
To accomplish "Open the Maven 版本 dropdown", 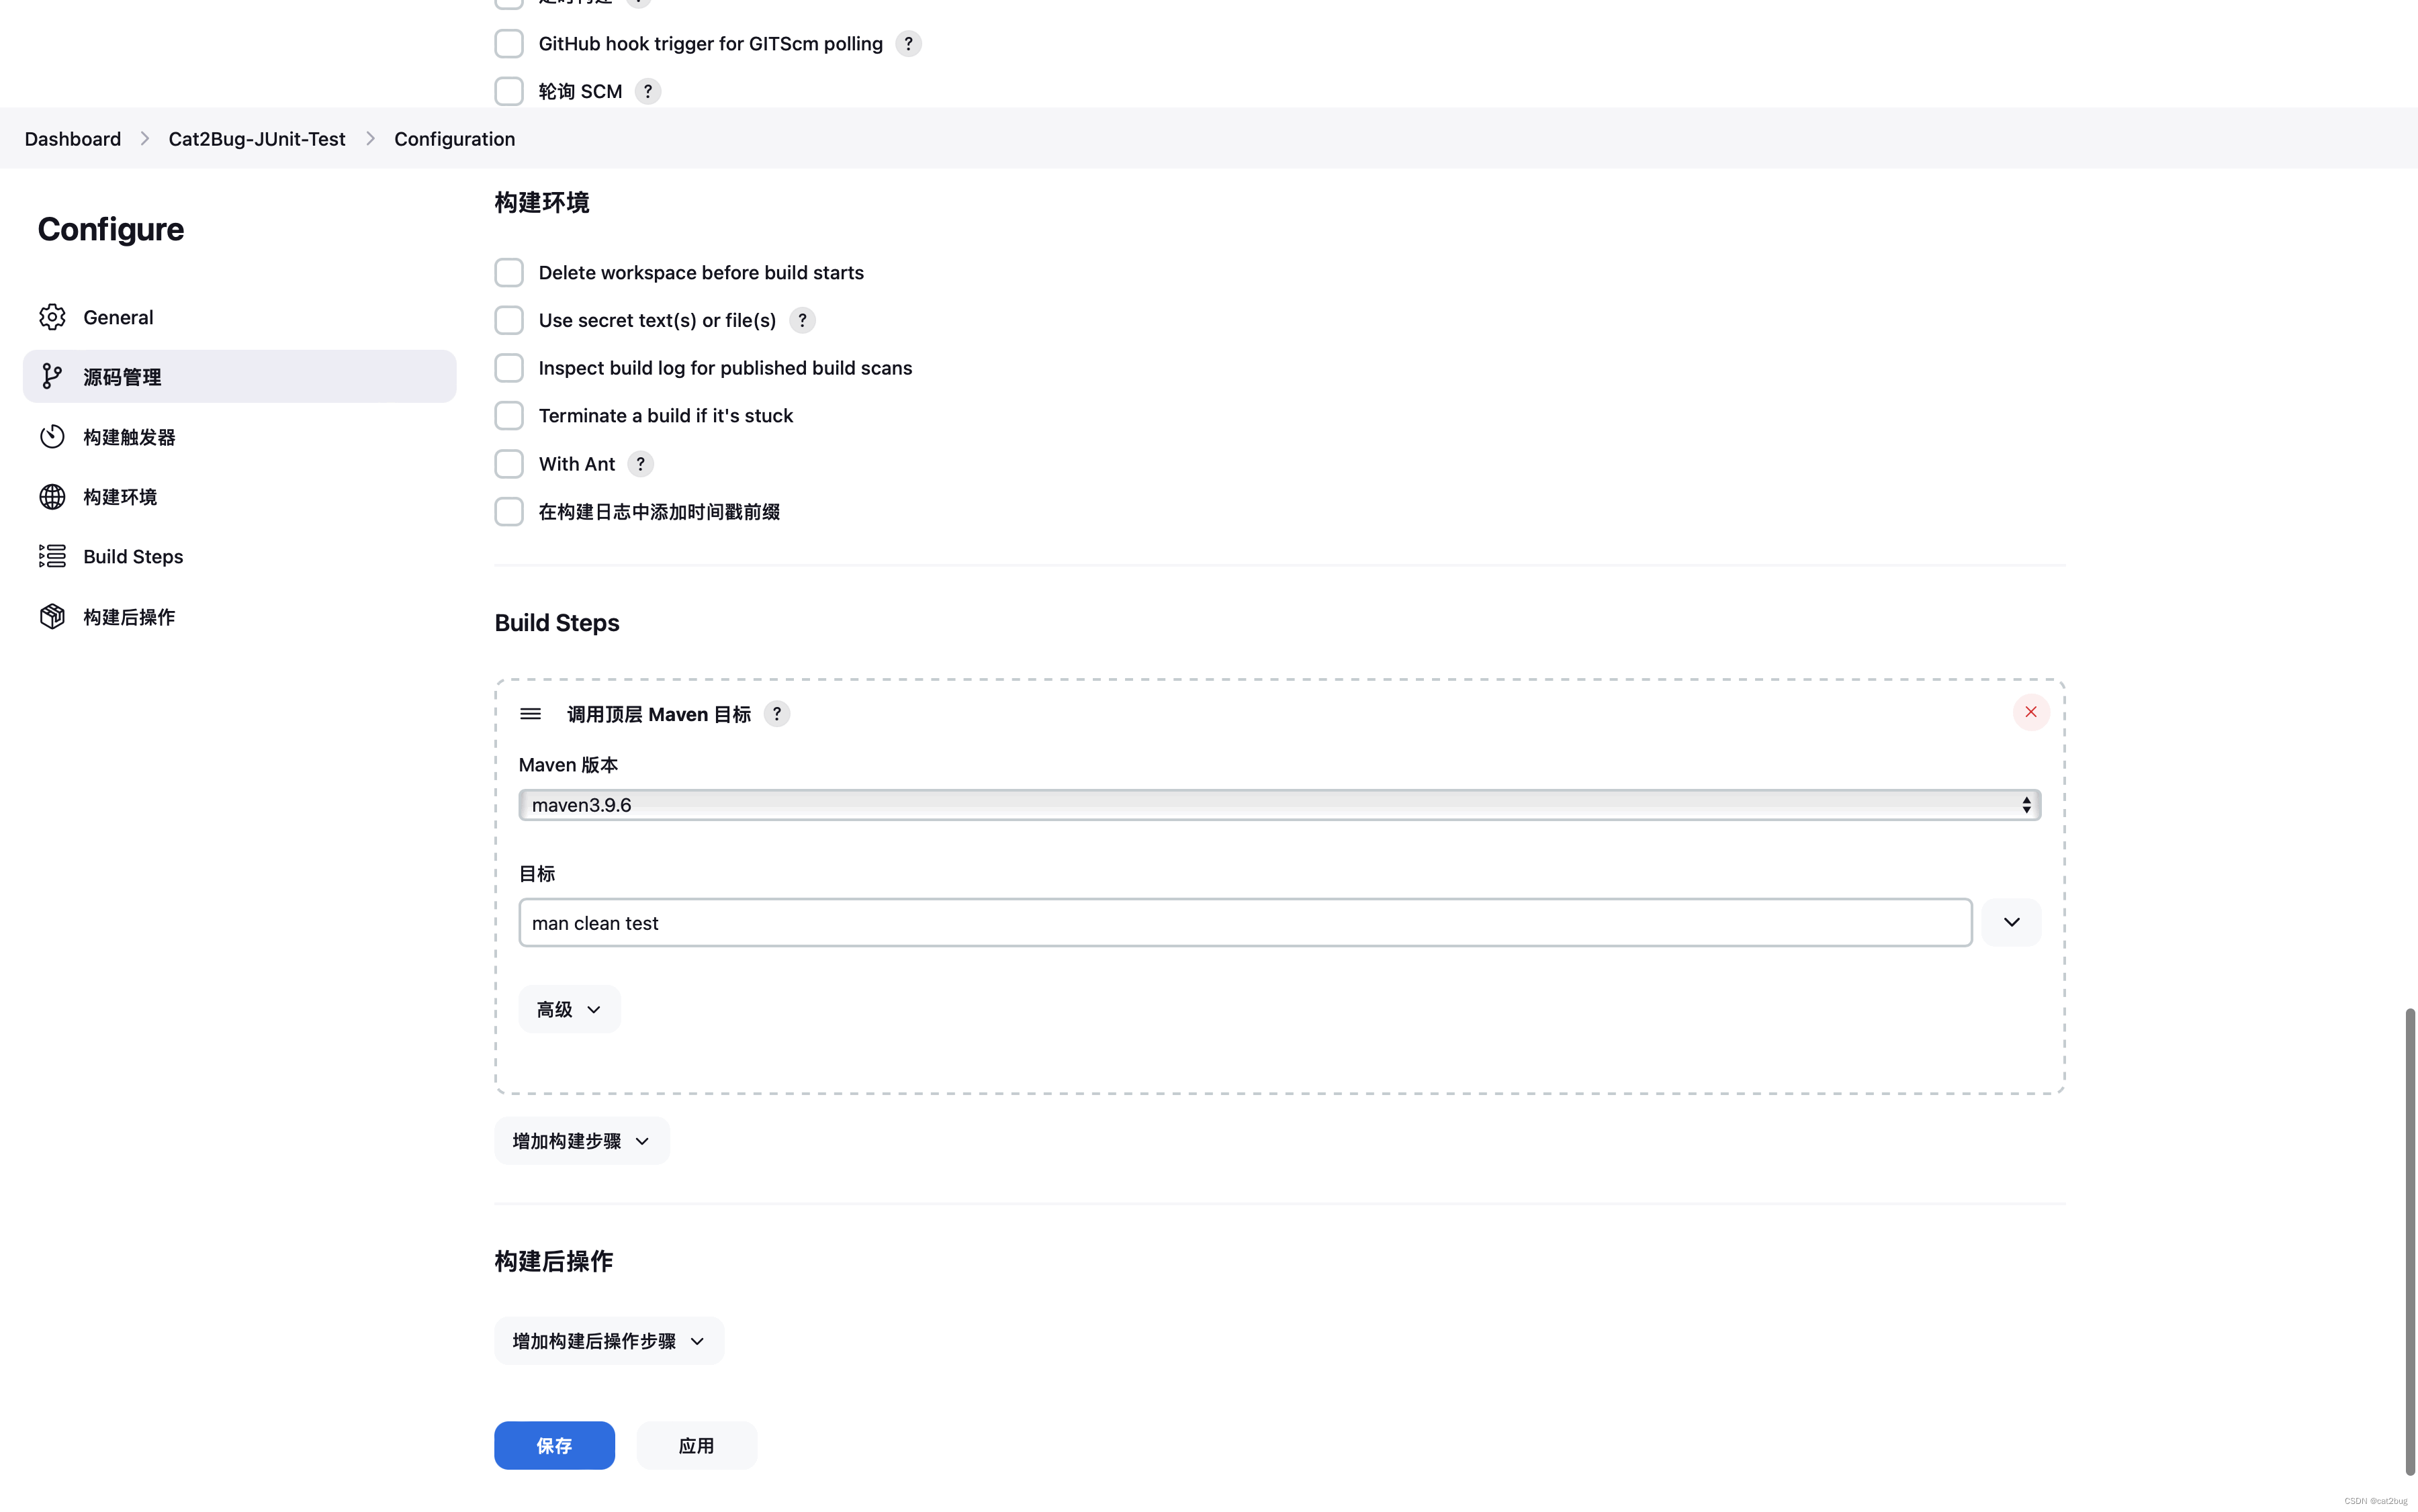I will (x=1280, y=805).
